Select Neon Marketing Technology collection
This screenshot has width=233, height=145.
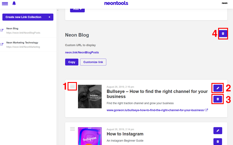(28, 45)
